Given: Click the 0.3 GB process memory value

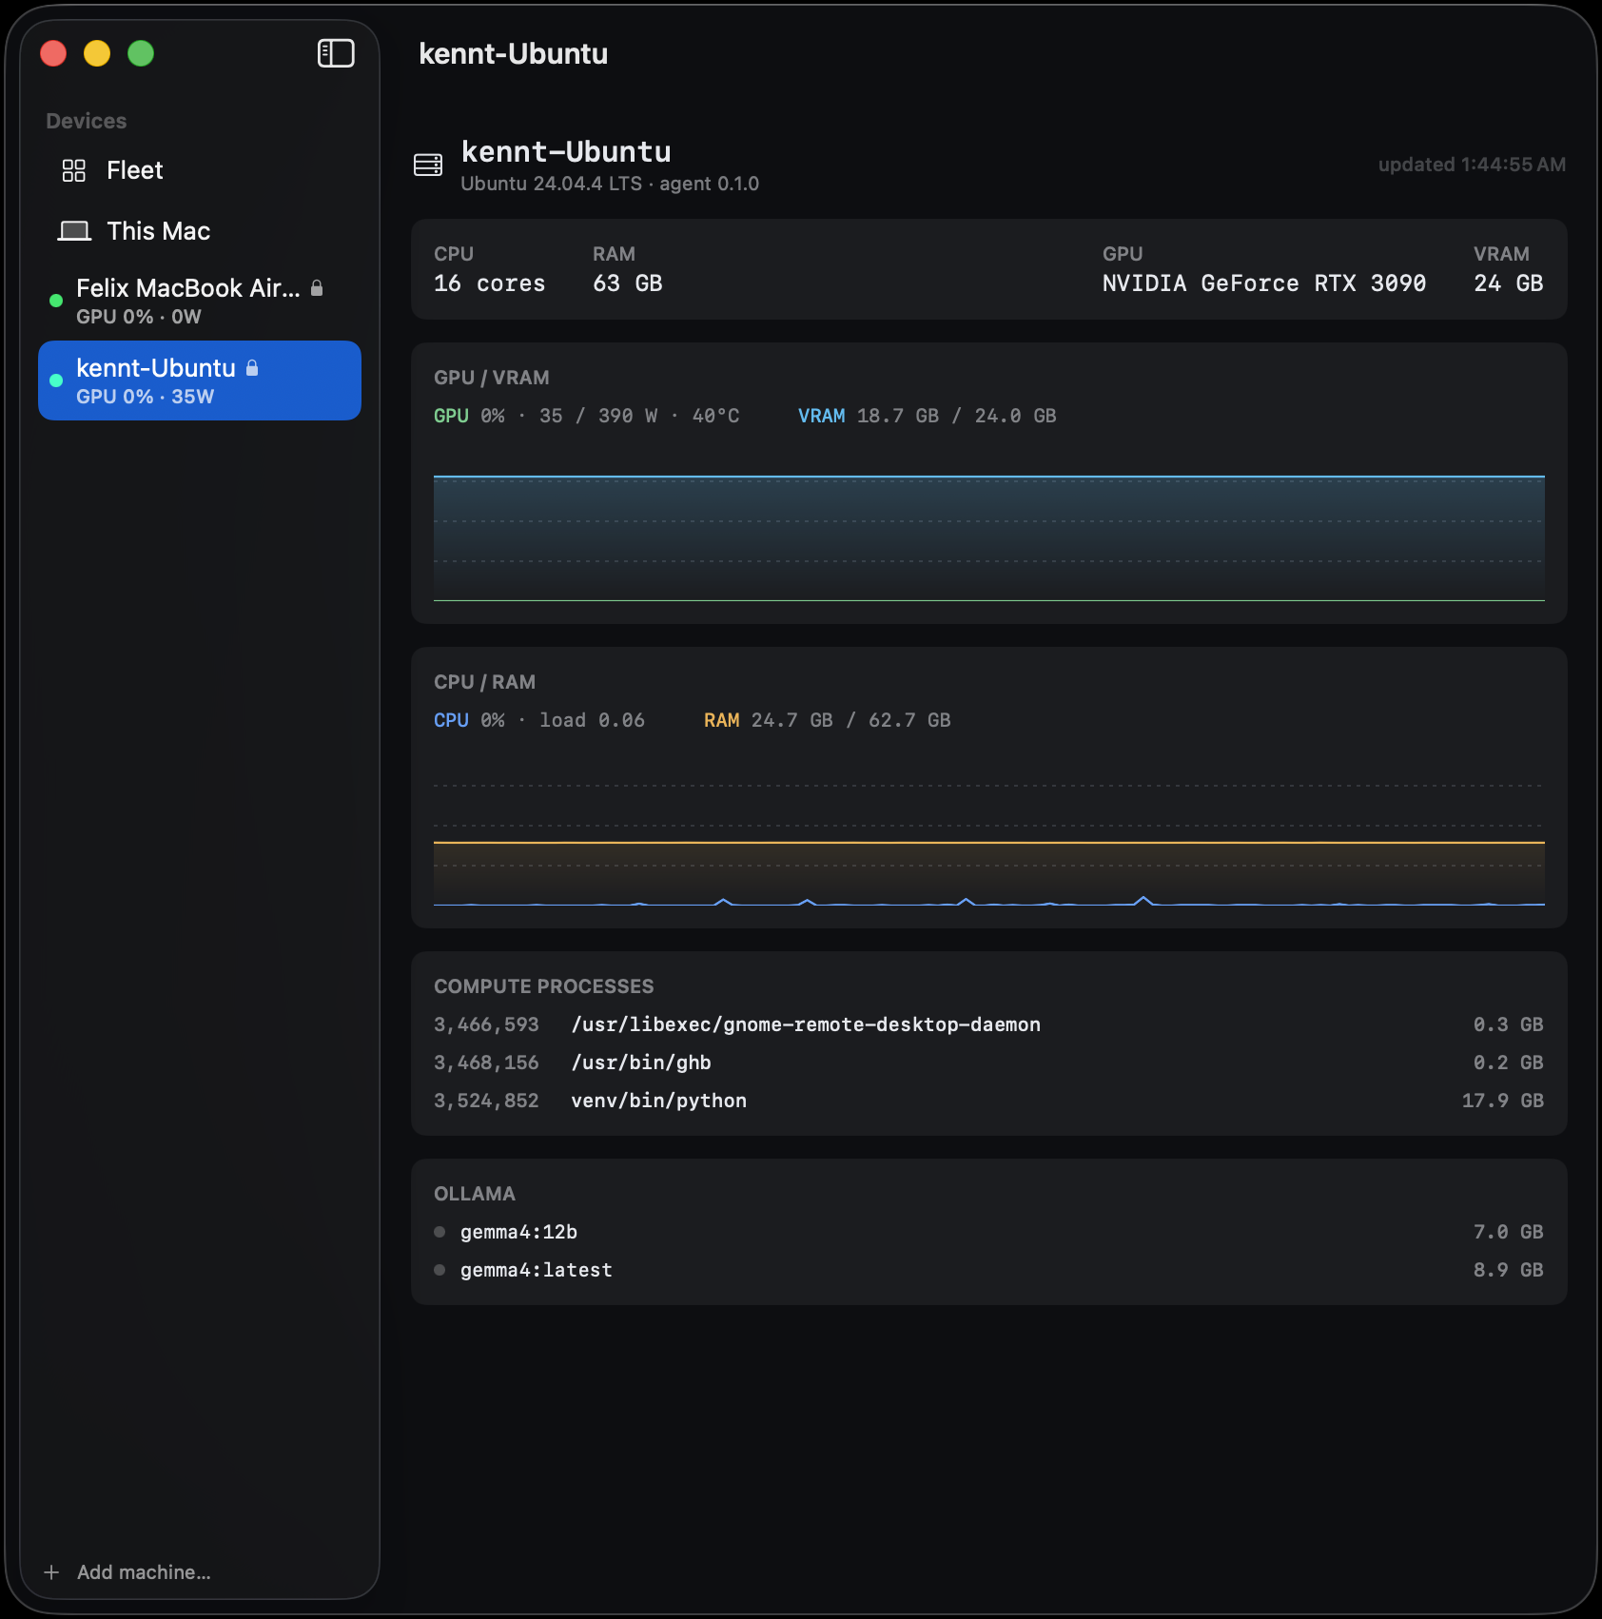Looking at the screenshot, I should click(1509, 1024).
